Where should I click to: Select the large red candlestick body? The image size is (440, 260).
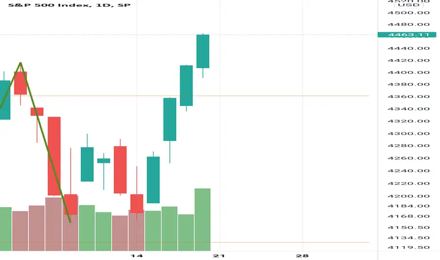(x=54, y=156)
